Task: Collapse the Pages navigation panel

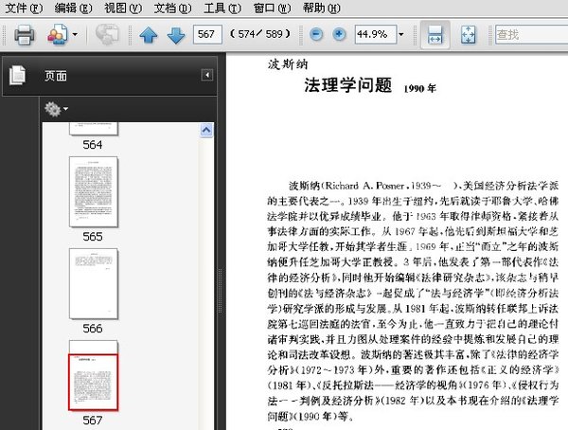Action: click(x=206, y=76)
